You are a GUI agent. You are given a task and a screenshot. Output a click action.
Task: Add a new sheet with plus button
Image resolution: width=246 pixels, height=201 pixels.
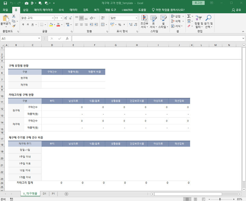click(x=66, y=194)
